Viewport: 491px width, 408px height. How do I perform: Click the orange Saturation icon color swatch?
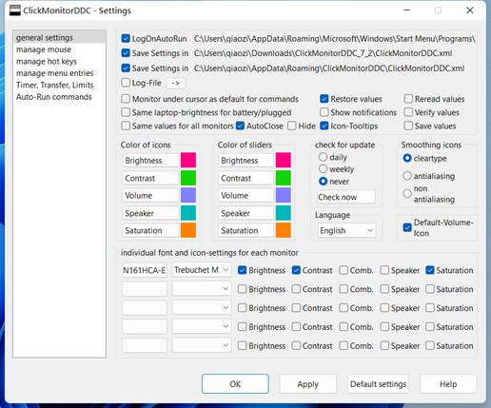tap(188, 230)
